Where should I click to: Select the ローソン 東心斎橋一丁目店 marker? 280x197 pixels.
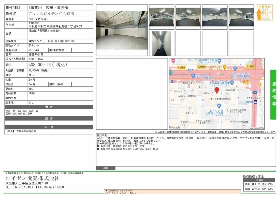219,106
